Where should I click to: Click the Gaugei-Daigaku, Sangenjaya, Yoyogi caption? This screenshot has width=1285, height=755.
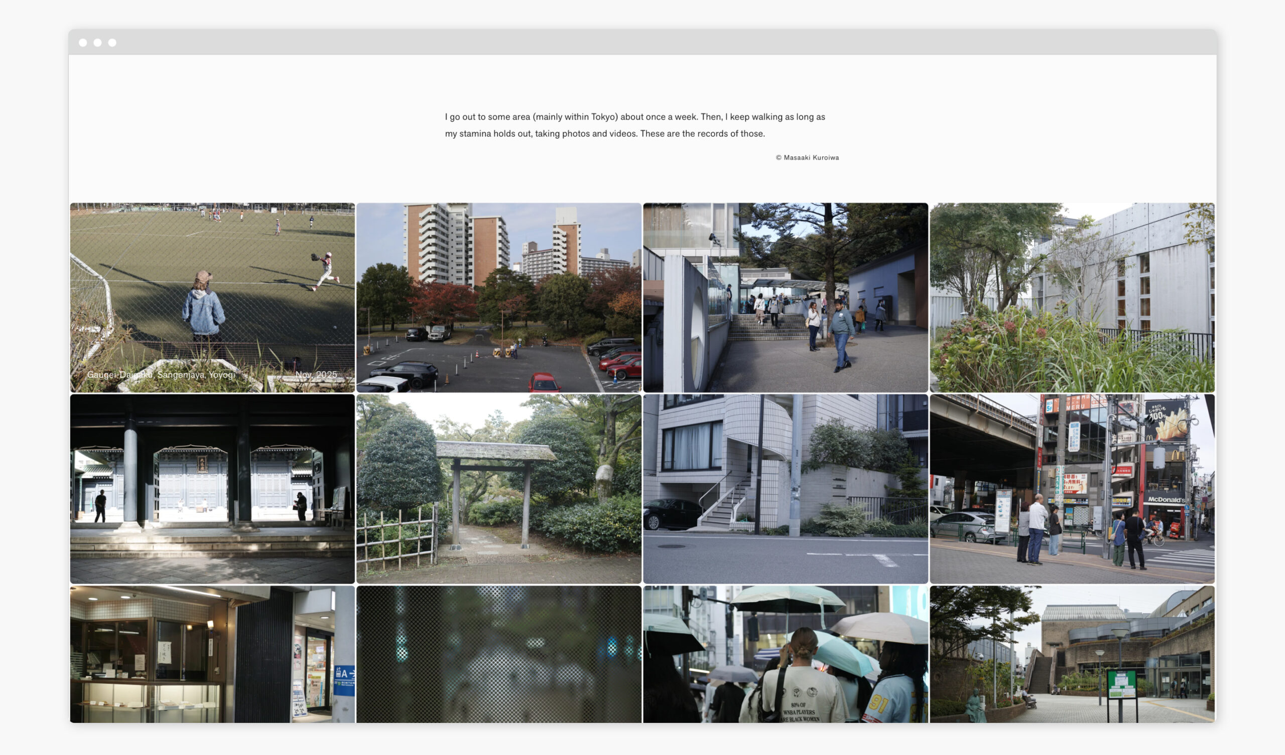[161, 374]
